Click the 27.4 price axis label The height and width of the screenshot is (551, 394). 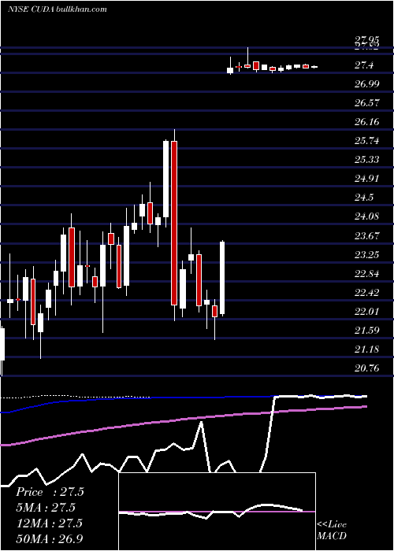(364, 65)
